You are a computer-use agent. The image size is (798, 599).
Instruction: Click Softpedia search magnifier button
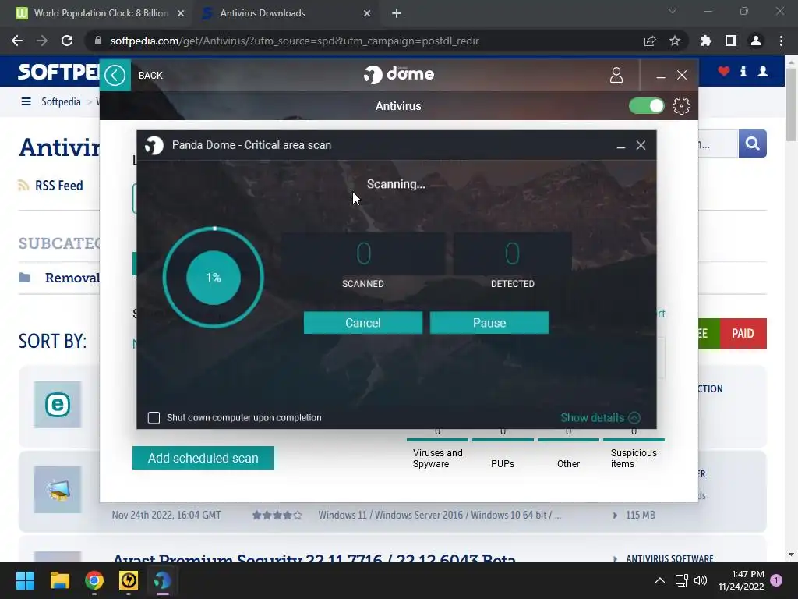click(x=752, y=144)
